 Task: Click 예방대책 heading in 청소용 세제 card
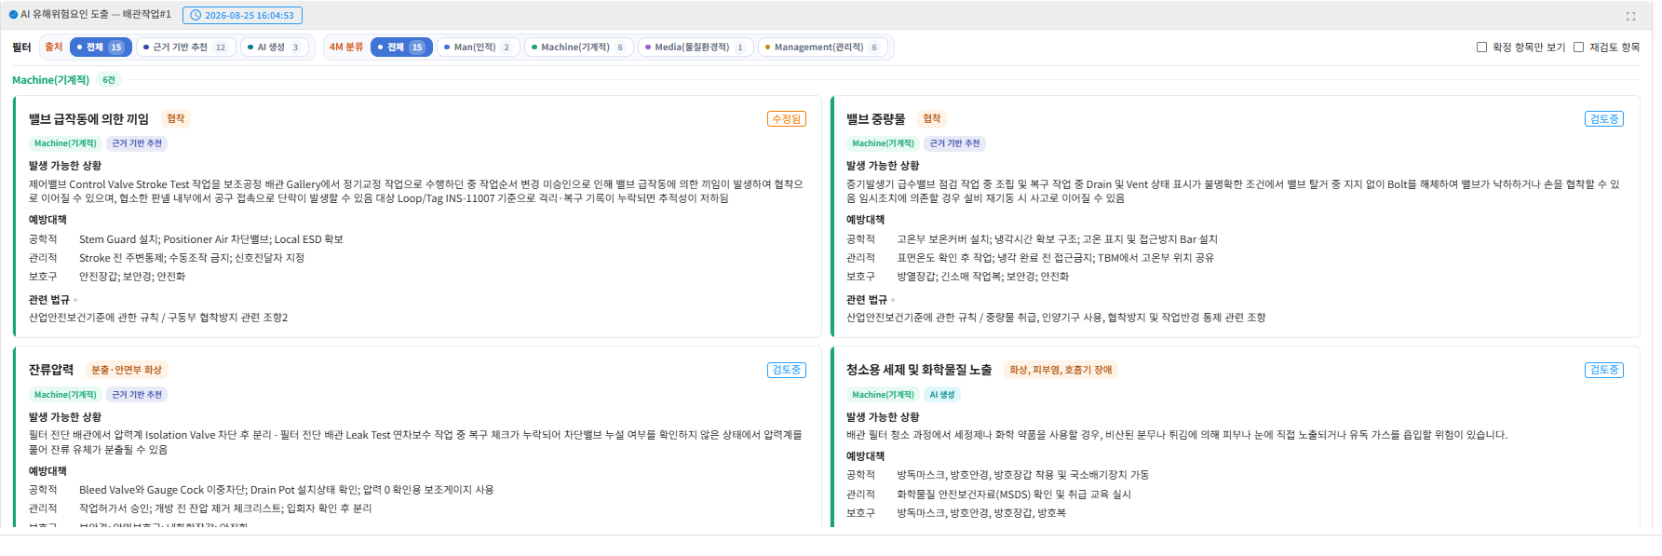pos(865,456)
